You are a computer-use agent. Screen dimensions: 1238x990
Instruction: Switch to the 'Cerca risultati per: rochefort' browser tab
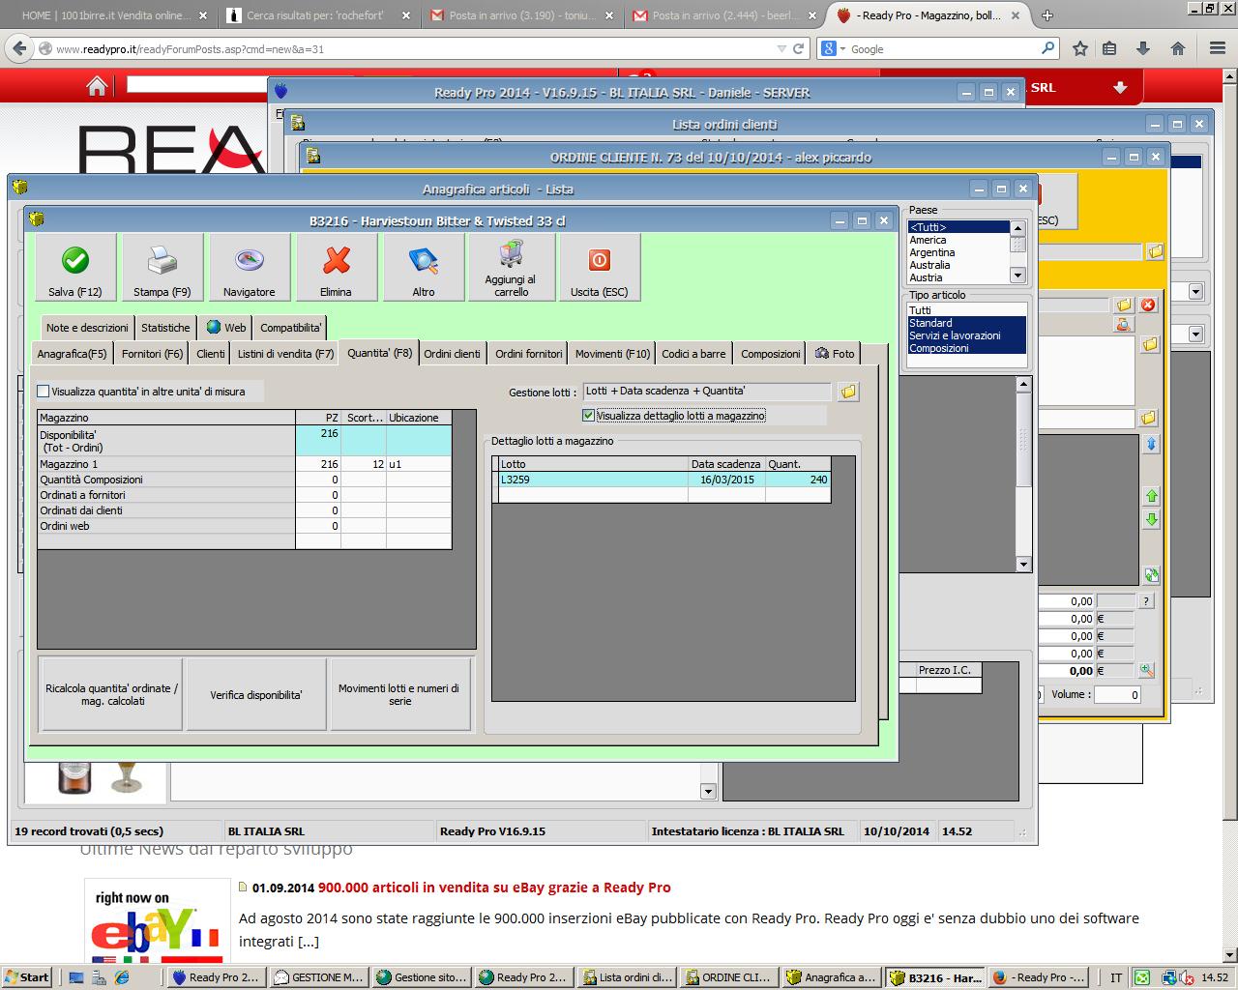click(x=317, y=15)
